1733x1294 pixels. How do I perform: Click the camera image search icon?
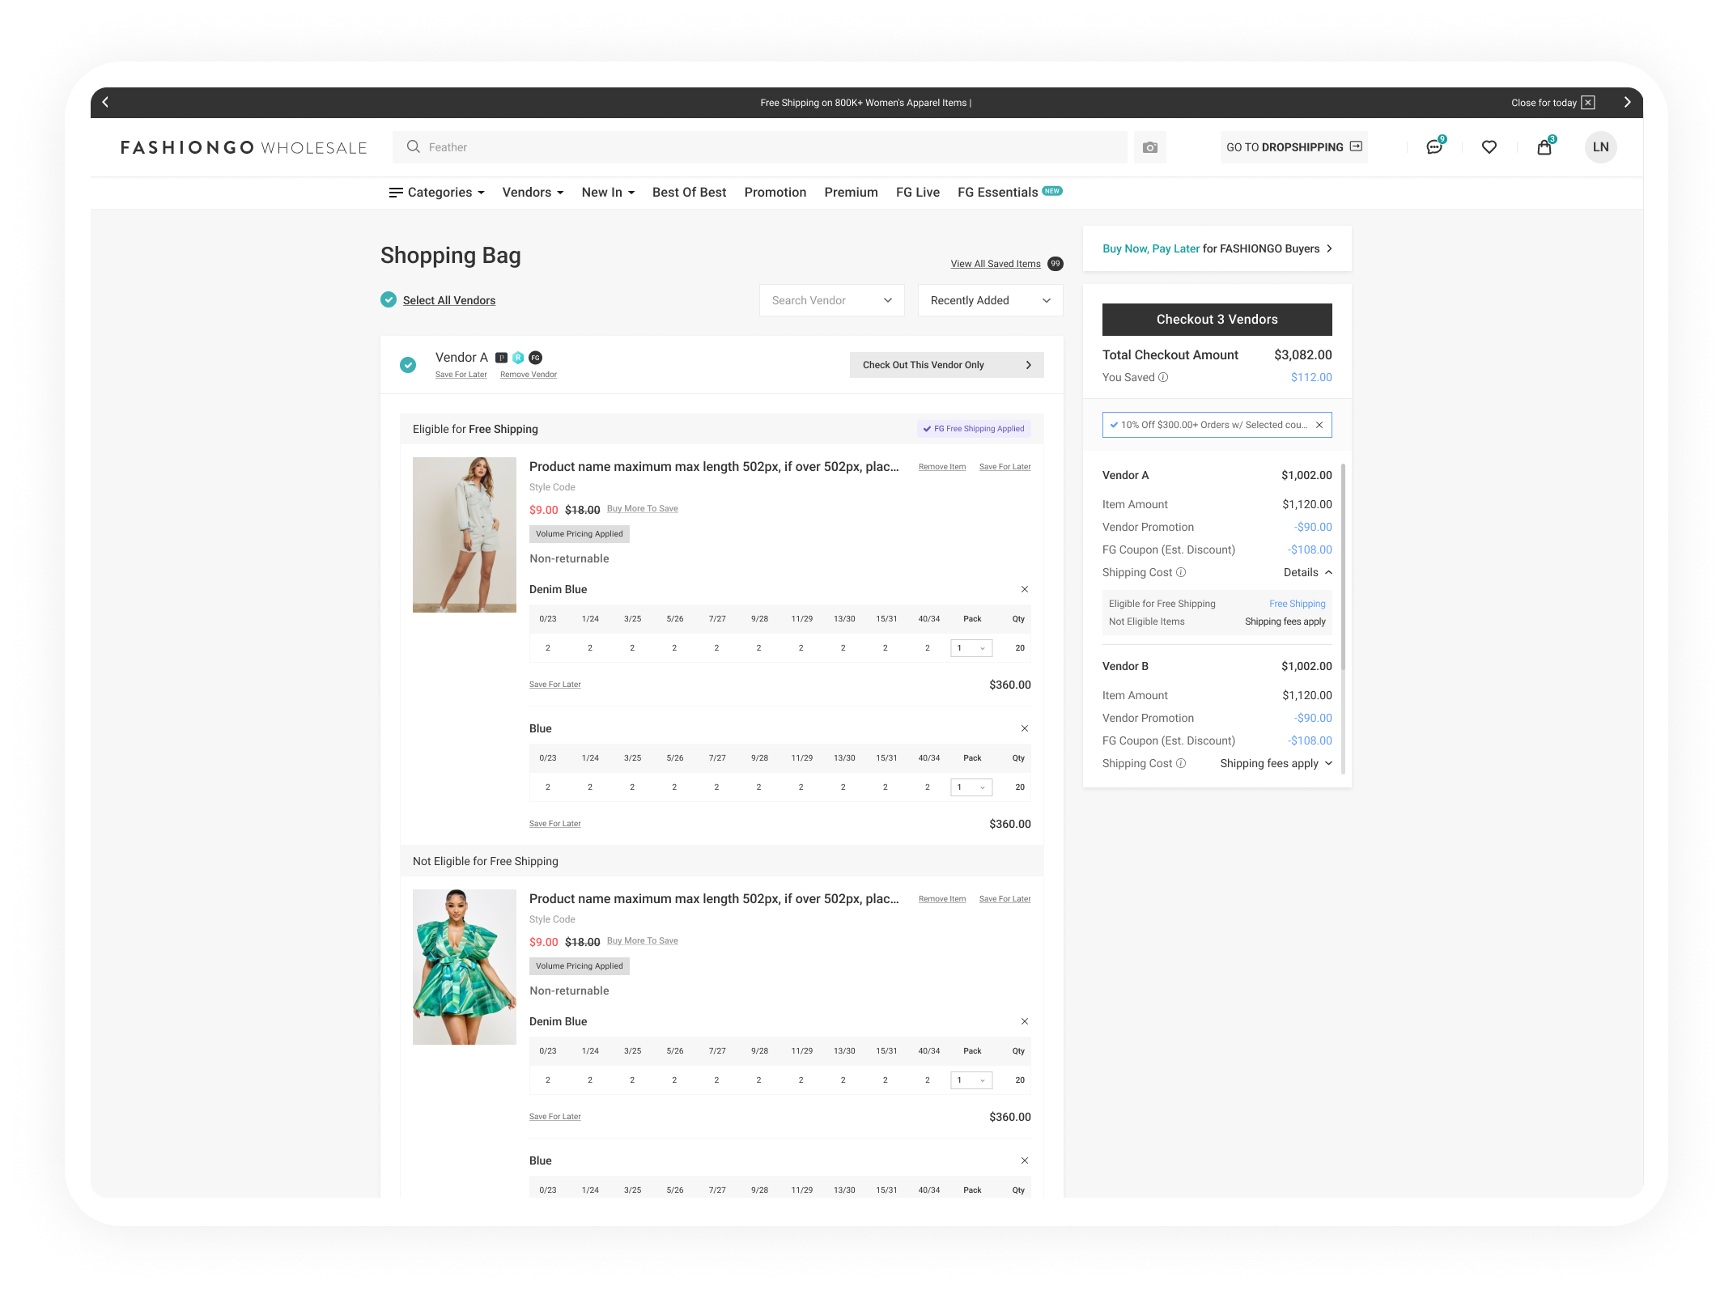tap(1149, 147)
